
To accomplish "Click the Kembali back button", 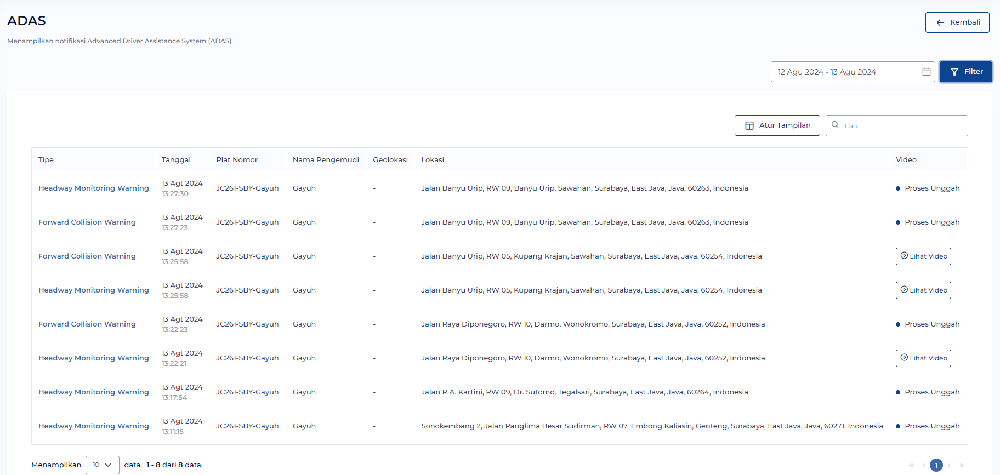I will 957,22.
